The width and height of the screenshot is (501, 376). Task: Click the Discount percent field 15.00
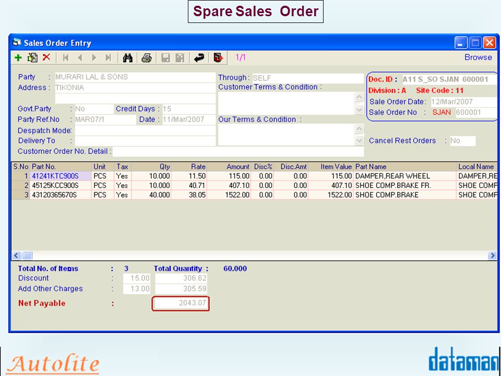136,278
